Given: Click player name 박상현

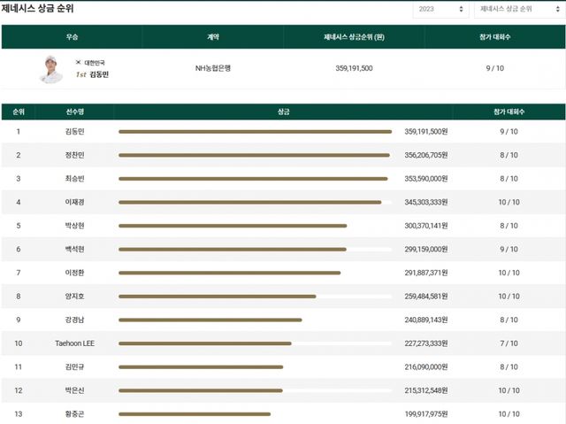Looking at the screenshot, I should pyautogui.click(x=76, y=226).
